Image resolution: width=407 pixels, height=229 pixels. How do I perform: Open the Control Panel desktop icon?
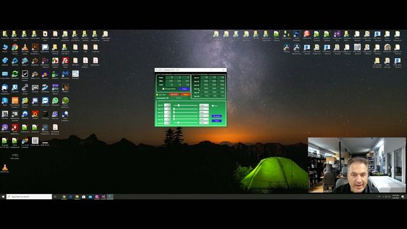[5, 74]
